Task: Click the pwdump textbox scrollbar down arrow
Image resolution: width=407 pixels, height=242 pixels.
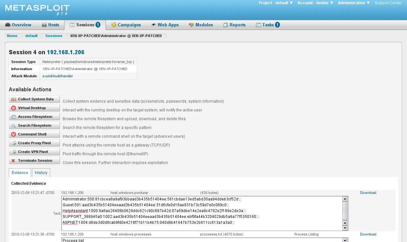Action: pos(345,228)
